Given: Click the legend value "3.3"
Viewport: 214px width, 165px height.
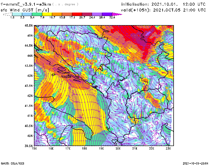Looking at the screenshot, I should (x=22, y=17).
